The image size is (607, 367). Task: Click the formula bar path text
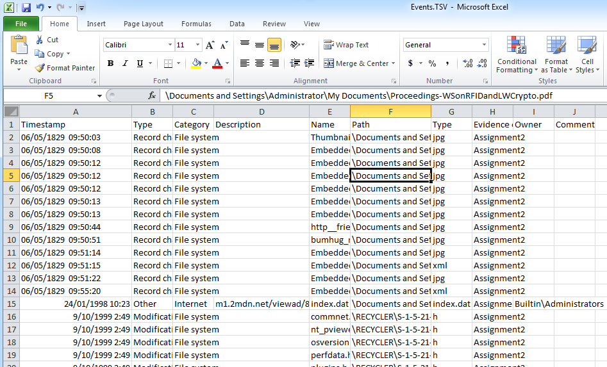(x=358, y=95)
